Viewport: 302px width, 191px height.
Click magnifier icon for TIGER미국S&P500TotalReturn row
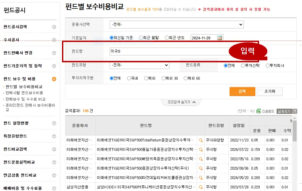201,140
